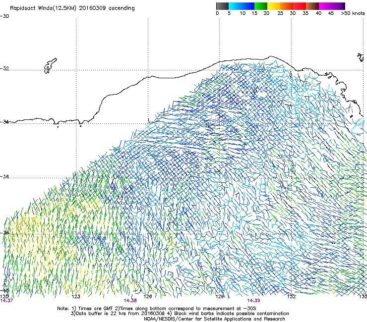Click the magenta 40-45 knots color segment
Image resolution: width=367 pixels, height=322 pixels.
pyautogui.click(x=325, y=6)
